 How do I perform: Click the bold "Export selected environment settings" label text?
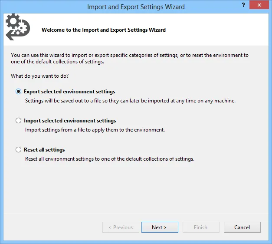69,92
